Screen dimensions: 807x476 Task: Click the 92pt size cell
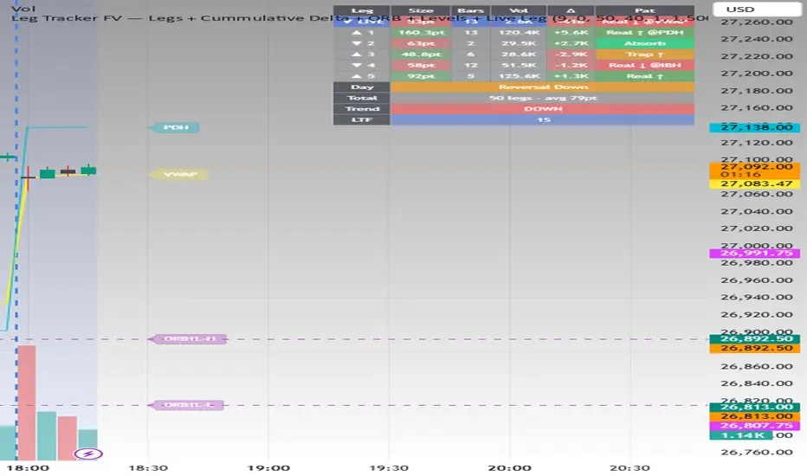coord(421,76)
